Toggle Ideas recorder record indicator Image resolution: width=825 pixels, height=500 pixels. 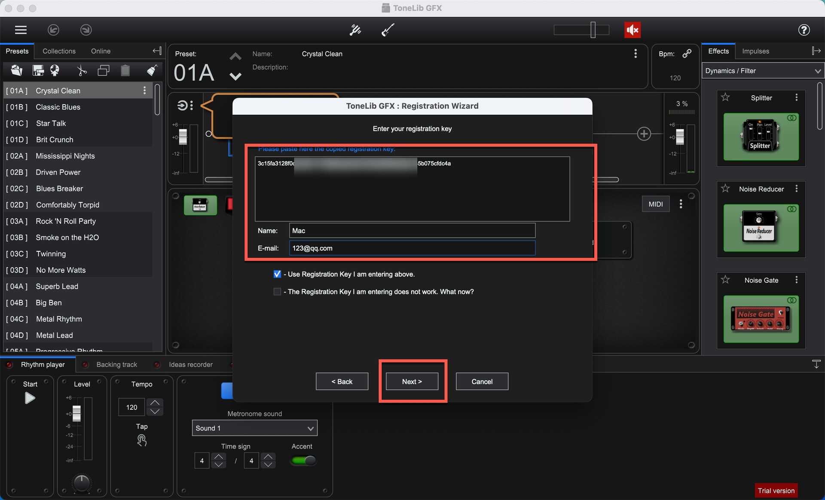click(157, 365)
